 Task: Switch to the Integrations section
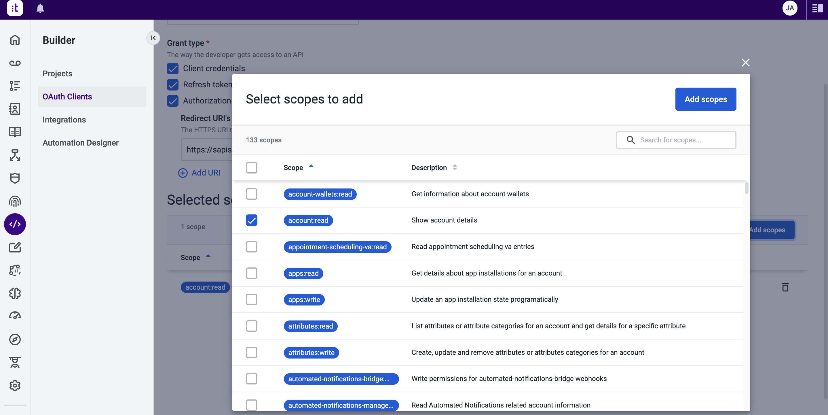64,120
